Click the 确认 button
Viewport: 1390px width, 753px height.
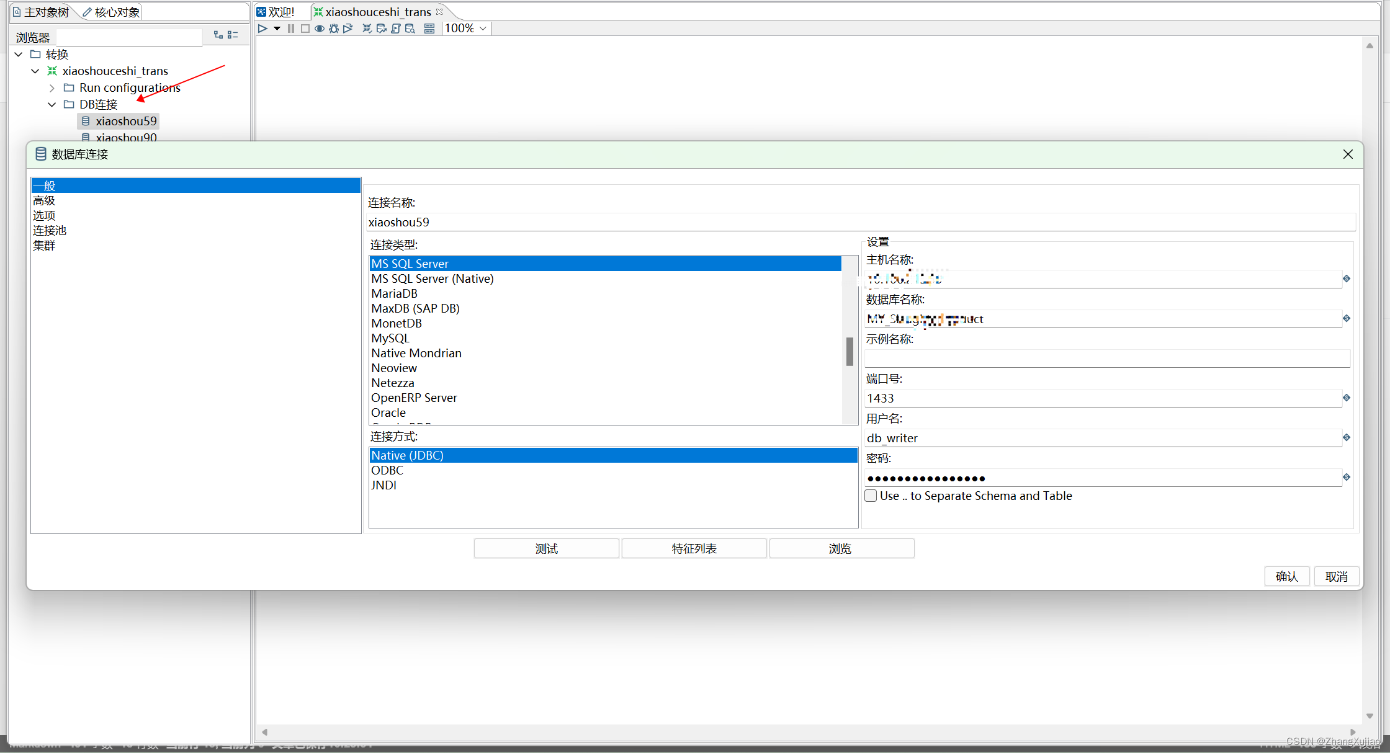pos(1286,576)
